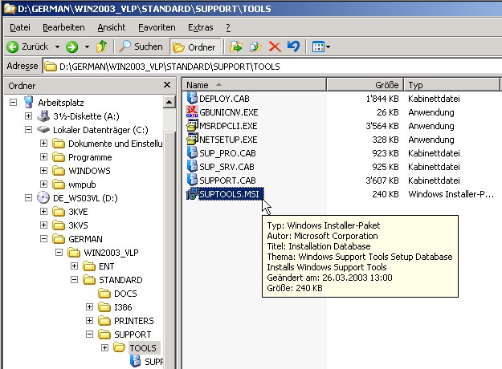Expand the TOOLS folder node
The height and width of the screenshot is (369, 502).
pyautogui.click(x=104, y=347)
